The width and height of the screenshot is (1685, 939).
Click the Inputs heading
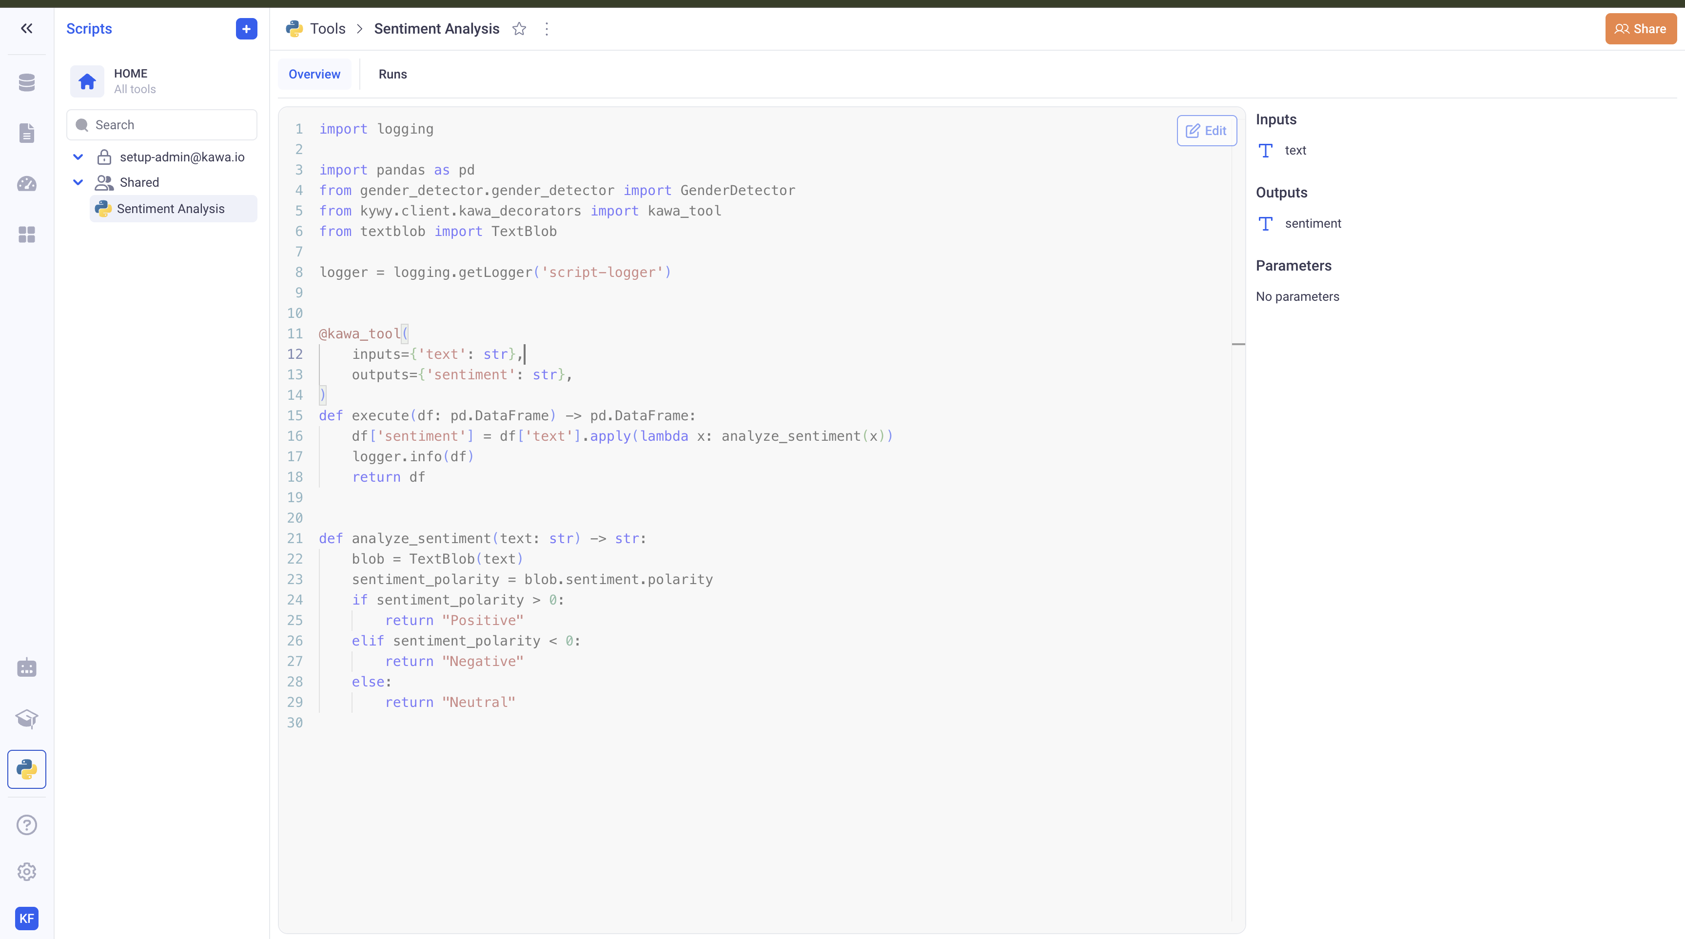pyautogui.click(x=1275, y=119)
